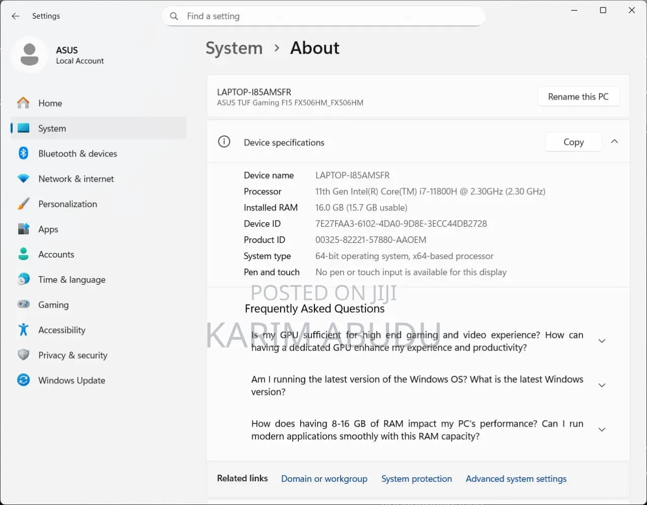This screenshot has height=505, width=647.
Task: Expand the 8-16 GB RAM question
Action: click(602, 430)
